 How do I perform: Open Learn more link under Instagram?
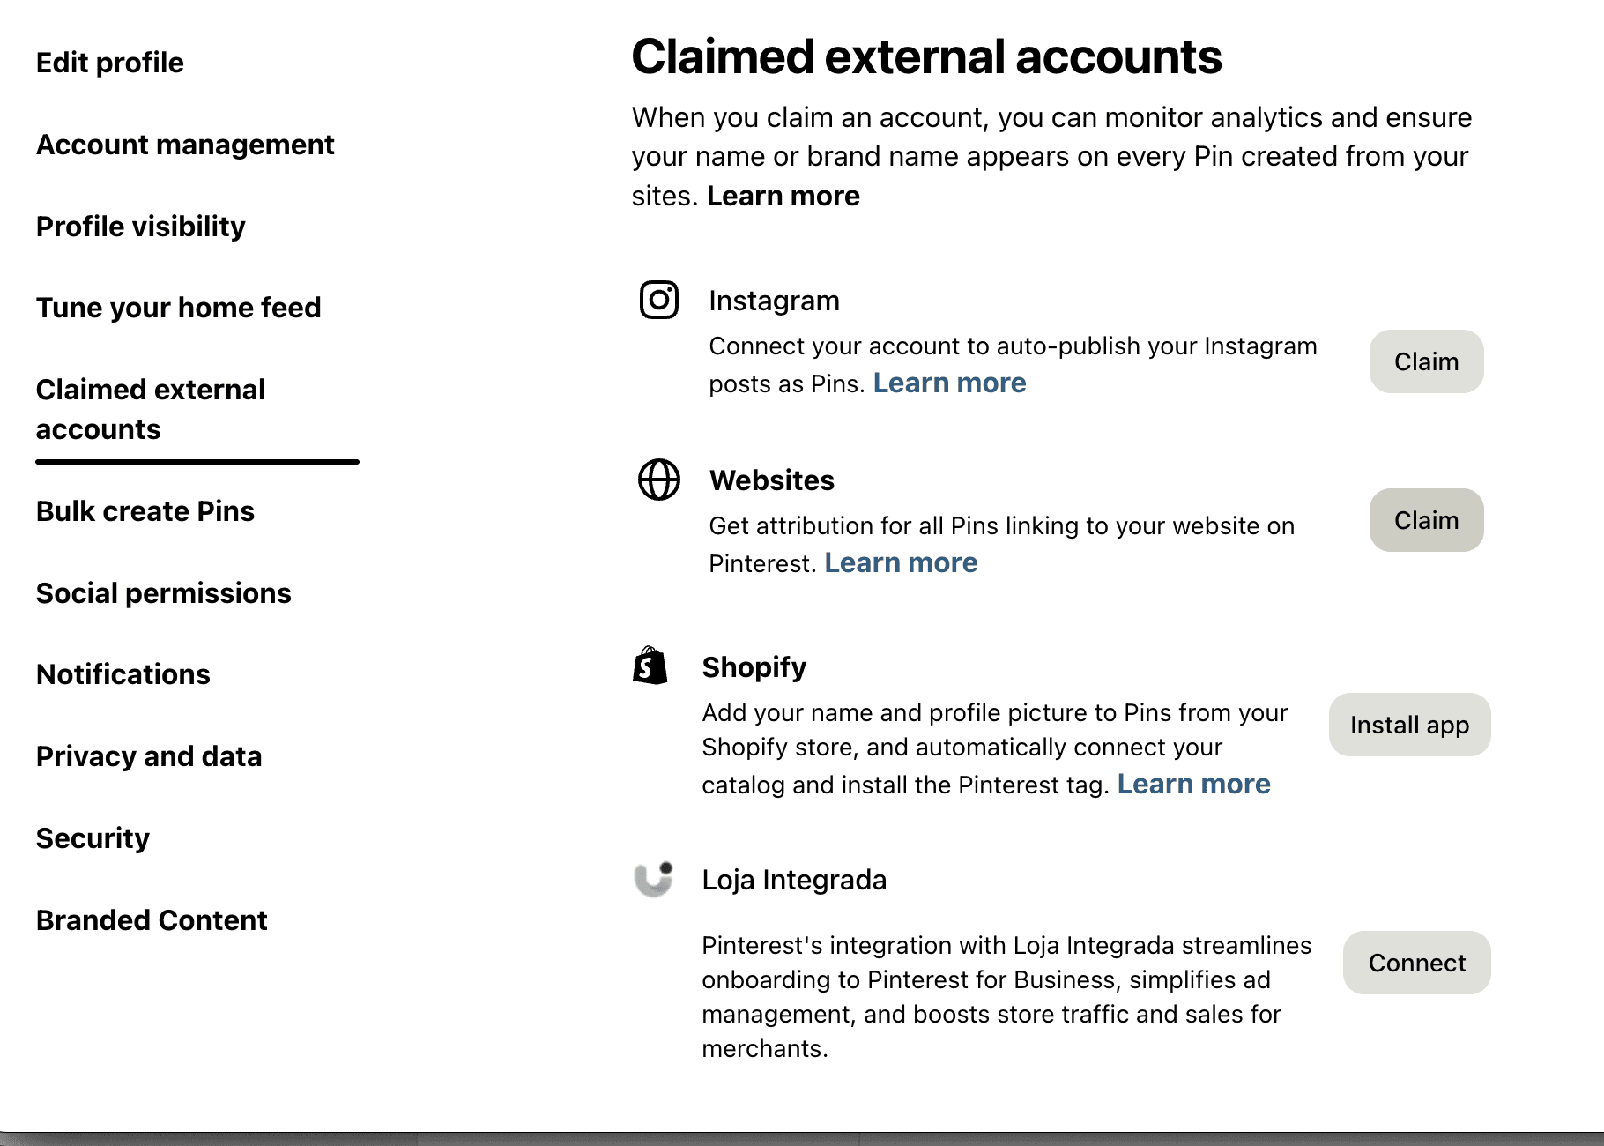point(949,383)
